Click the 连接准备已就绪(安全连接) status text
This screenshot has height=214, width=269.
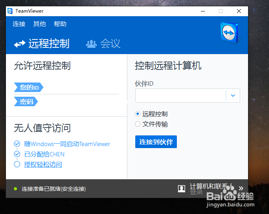point(54,189)
